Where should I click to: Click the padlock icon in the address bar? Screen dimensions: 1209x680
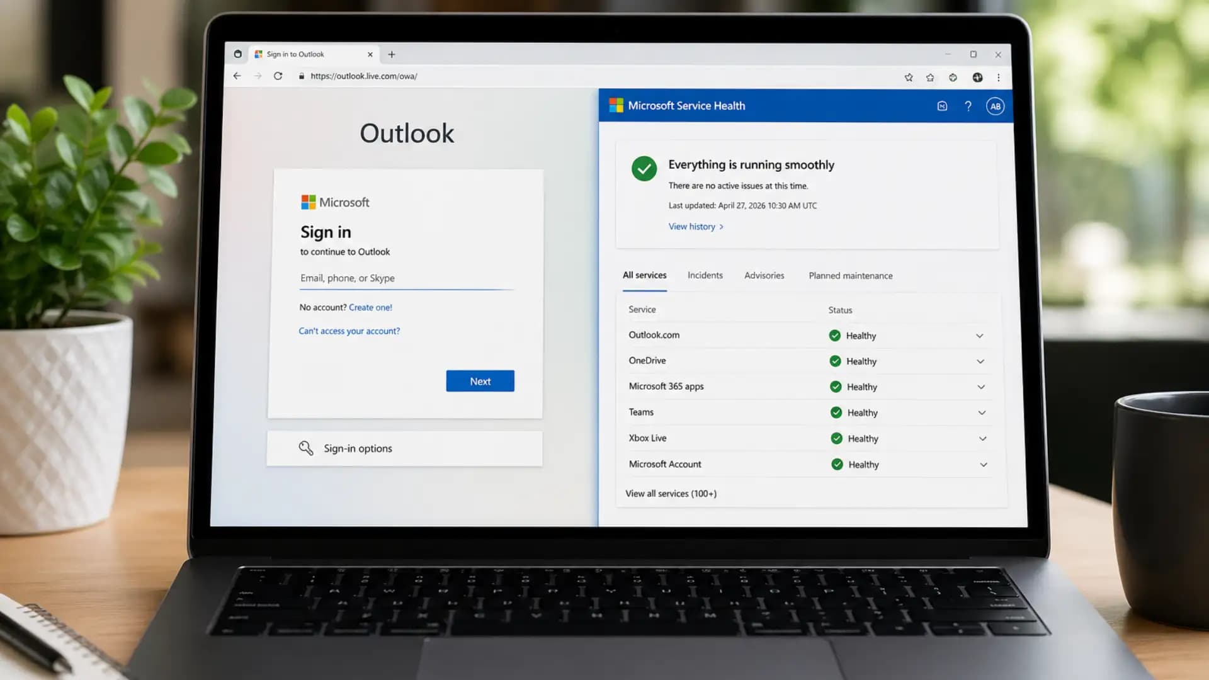click(302, 76)
